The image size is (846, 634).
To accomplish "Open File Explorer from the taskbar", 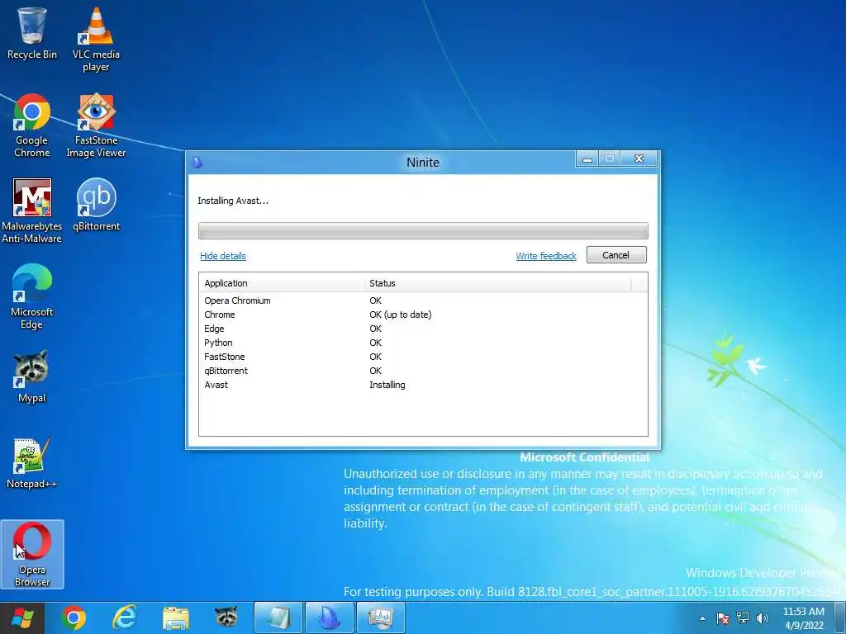I will 176,617.
